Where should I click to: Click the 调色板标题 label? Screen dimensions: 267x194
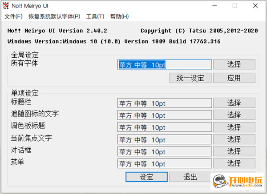pyautogui.click(x=28, y=126)
